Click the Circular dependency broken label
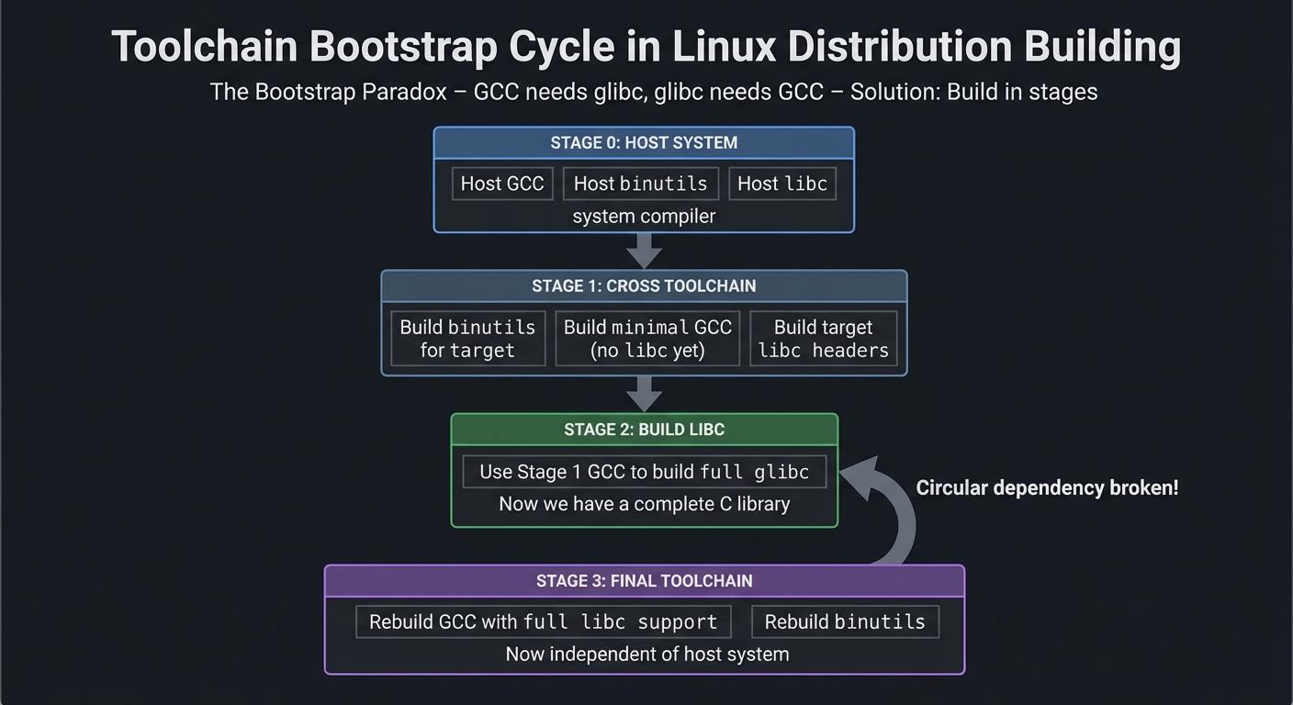Viewport: 1293px width, 705px height. [1047, 487]
